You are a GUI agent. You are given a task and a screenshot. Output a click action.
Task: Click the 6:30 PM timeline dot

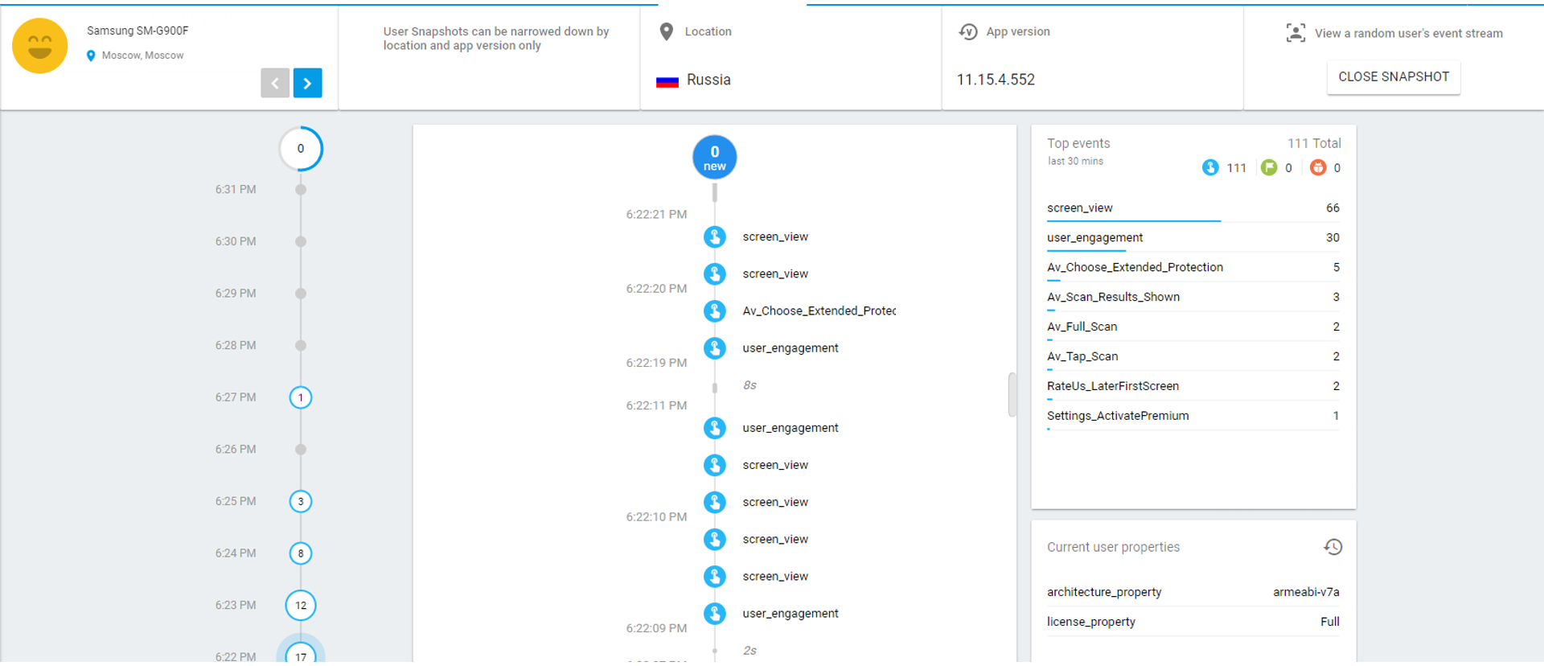click(x=301, y=241)
